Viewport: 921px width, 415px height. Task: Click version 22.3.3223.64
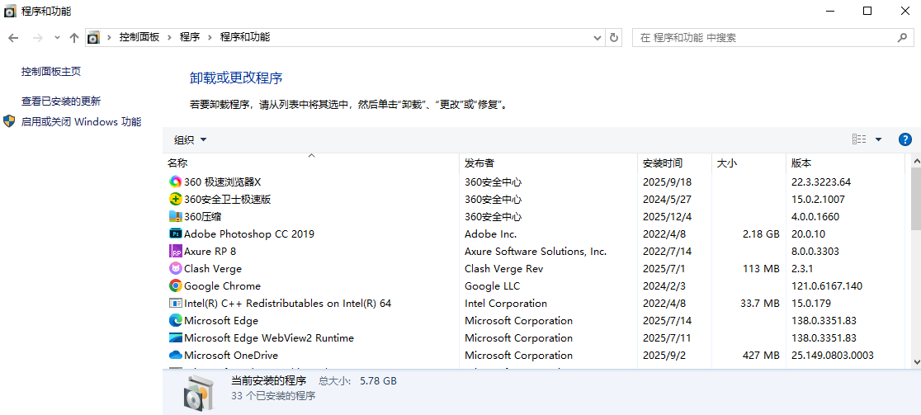tap(821, 182)
